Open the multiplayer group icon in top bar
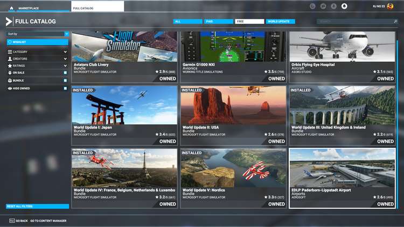Viewport: 404px width, 227px height. point(323,6)
